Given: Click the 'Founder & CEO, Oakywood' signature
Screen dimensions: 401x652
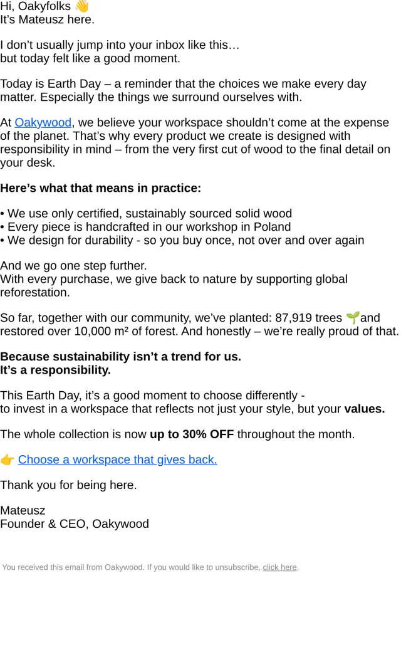Looking at the screenshot, I should click(x=75, y=524).
